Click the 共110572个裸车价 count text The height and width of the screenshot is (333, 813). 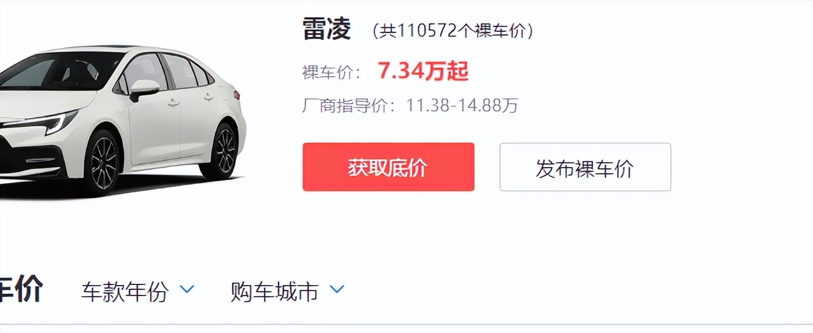tap(453, 31)
